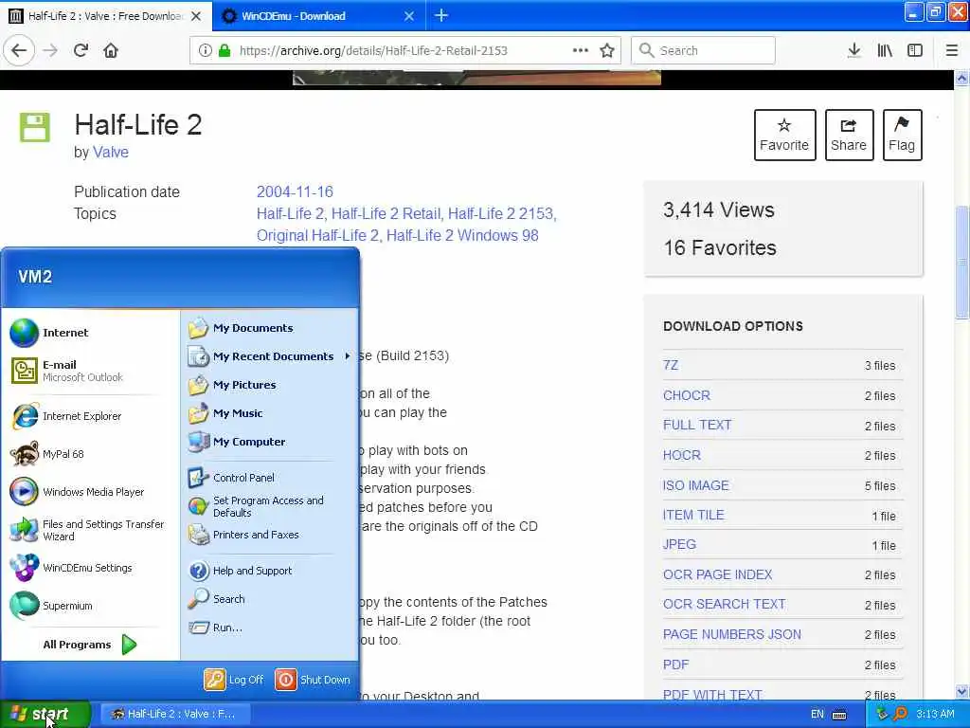Click the Shut Down button
This screenshot has height=728, width=970.
pos(313,680)
